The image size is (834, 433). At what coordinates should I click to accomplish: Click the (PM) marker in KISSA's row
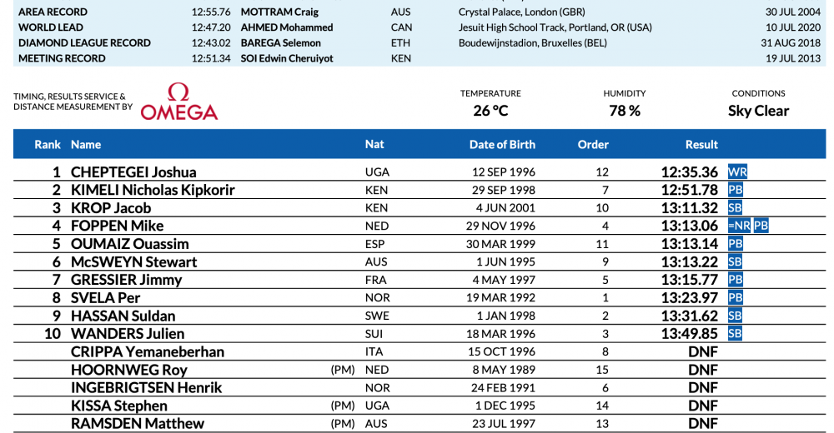pos(343,406)
